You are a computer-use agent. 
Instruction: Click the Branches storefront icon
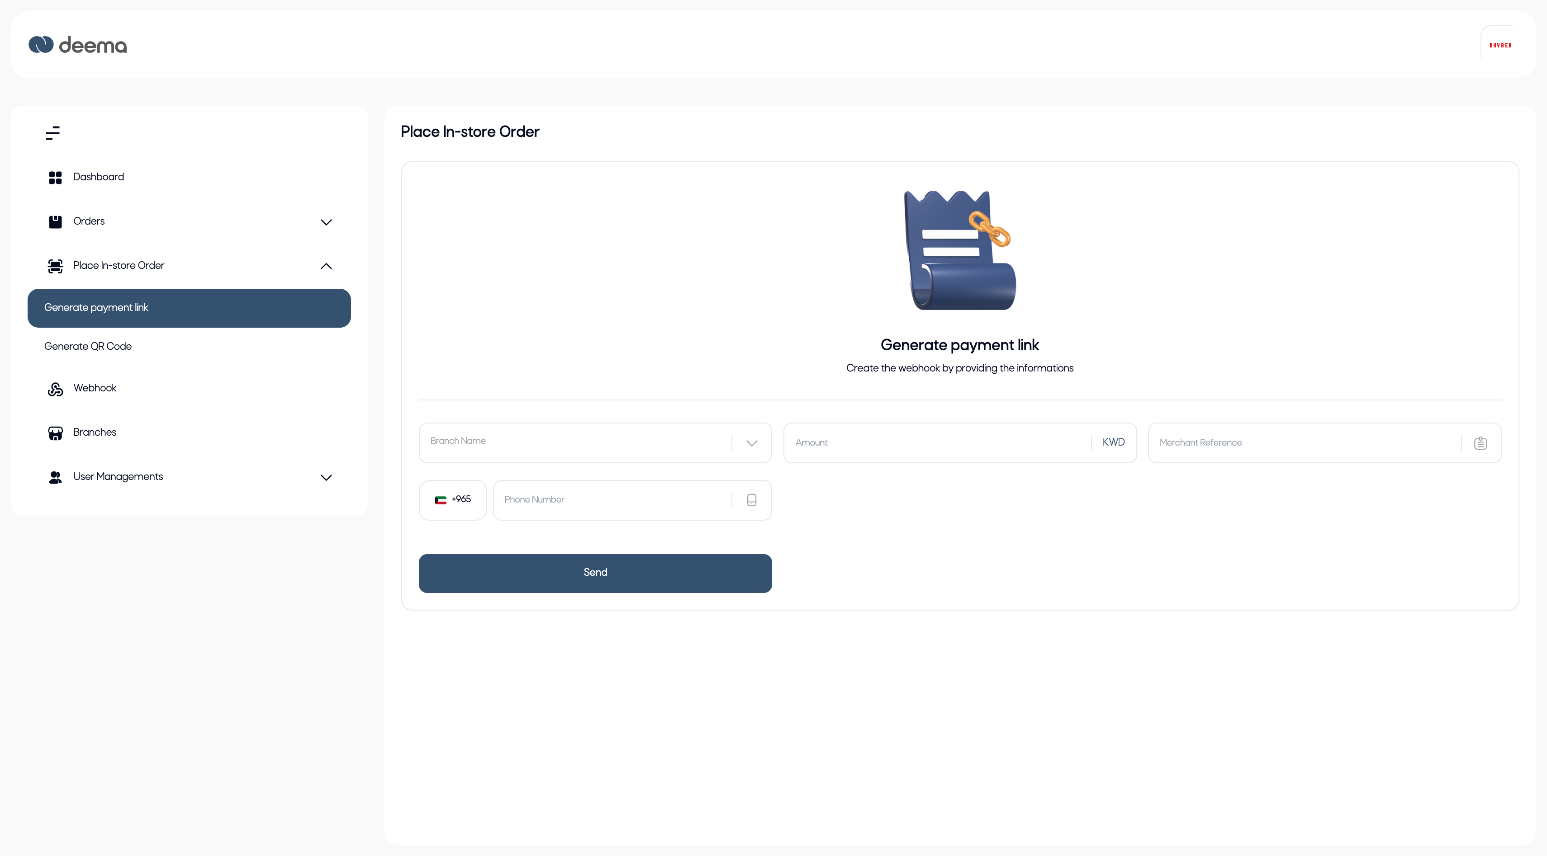(x=55, y=433)
